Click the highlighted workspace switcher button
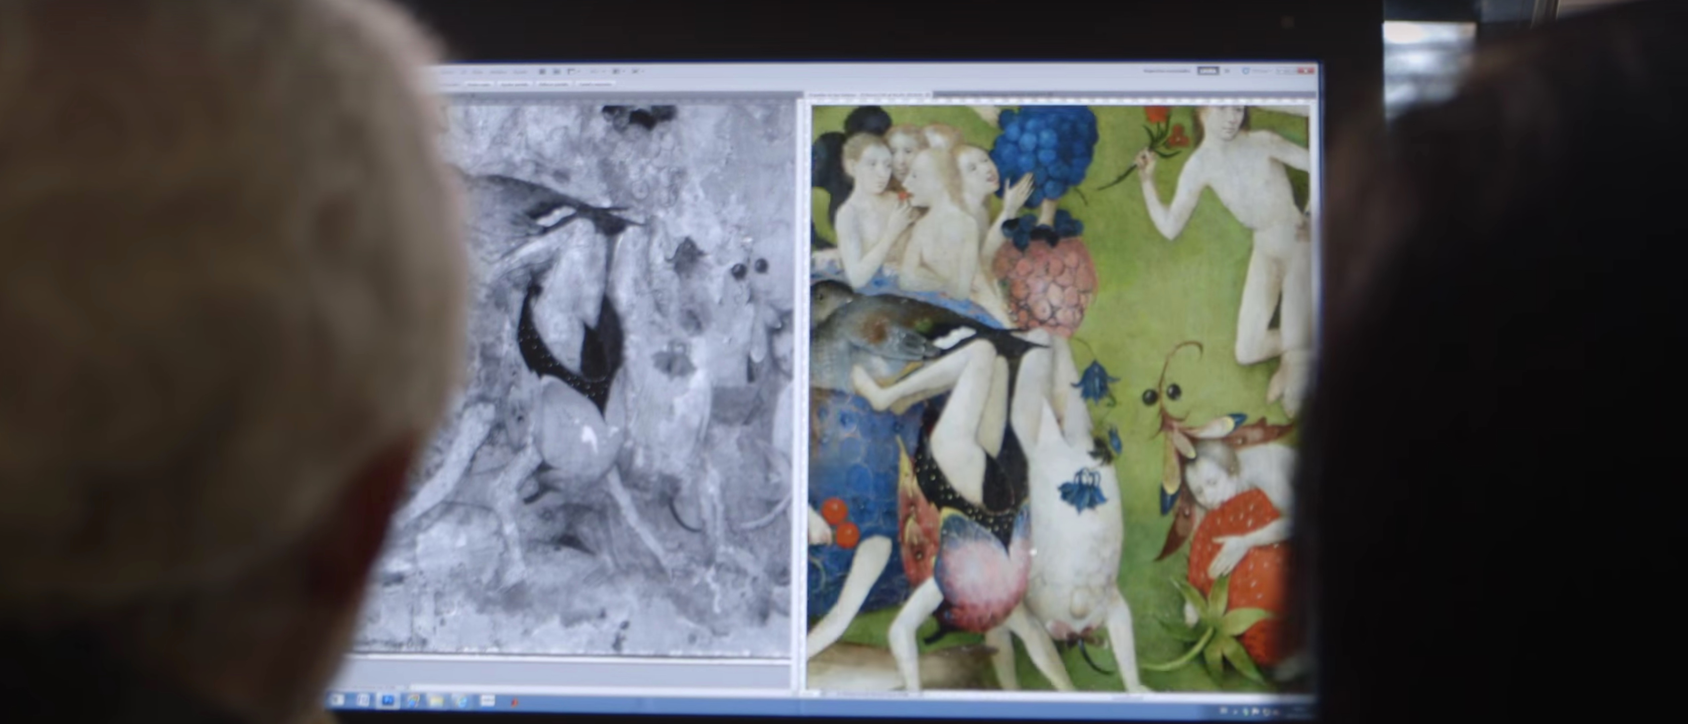Screen dimensions: 1688x724 click(x=1208, y=71)
